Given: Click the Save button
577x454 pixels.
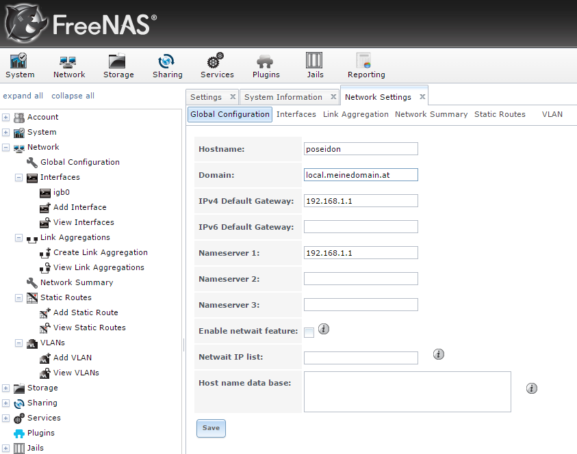Looking at the screenshot, I should tap(211, 428).
